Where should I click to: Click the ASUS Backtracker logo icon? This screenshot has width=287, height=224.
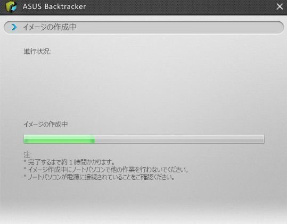coord(11,7)
